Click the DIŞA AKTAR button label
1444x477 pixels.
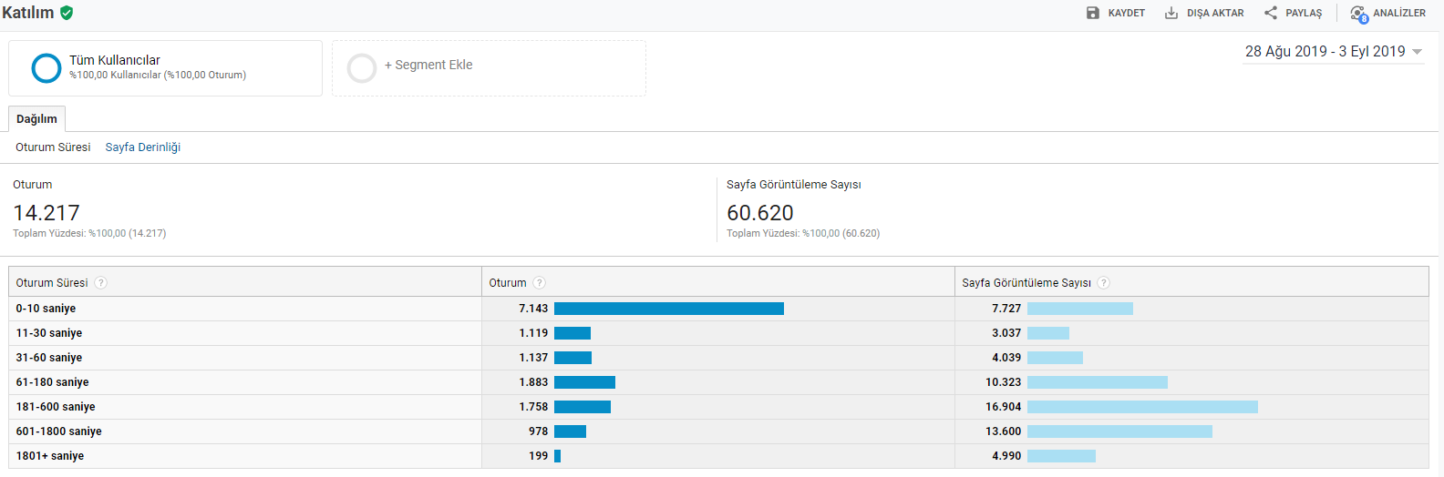coord(1215,14)
